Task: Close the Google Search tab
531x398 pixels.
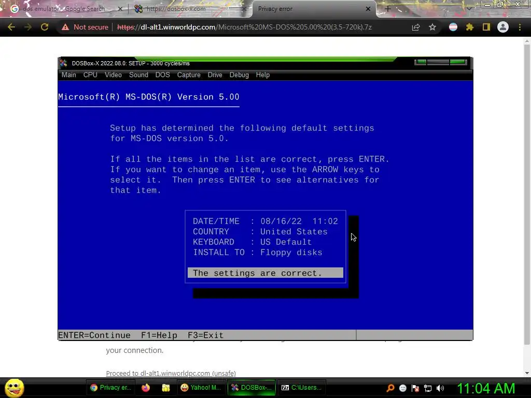Action: point(120,9)
